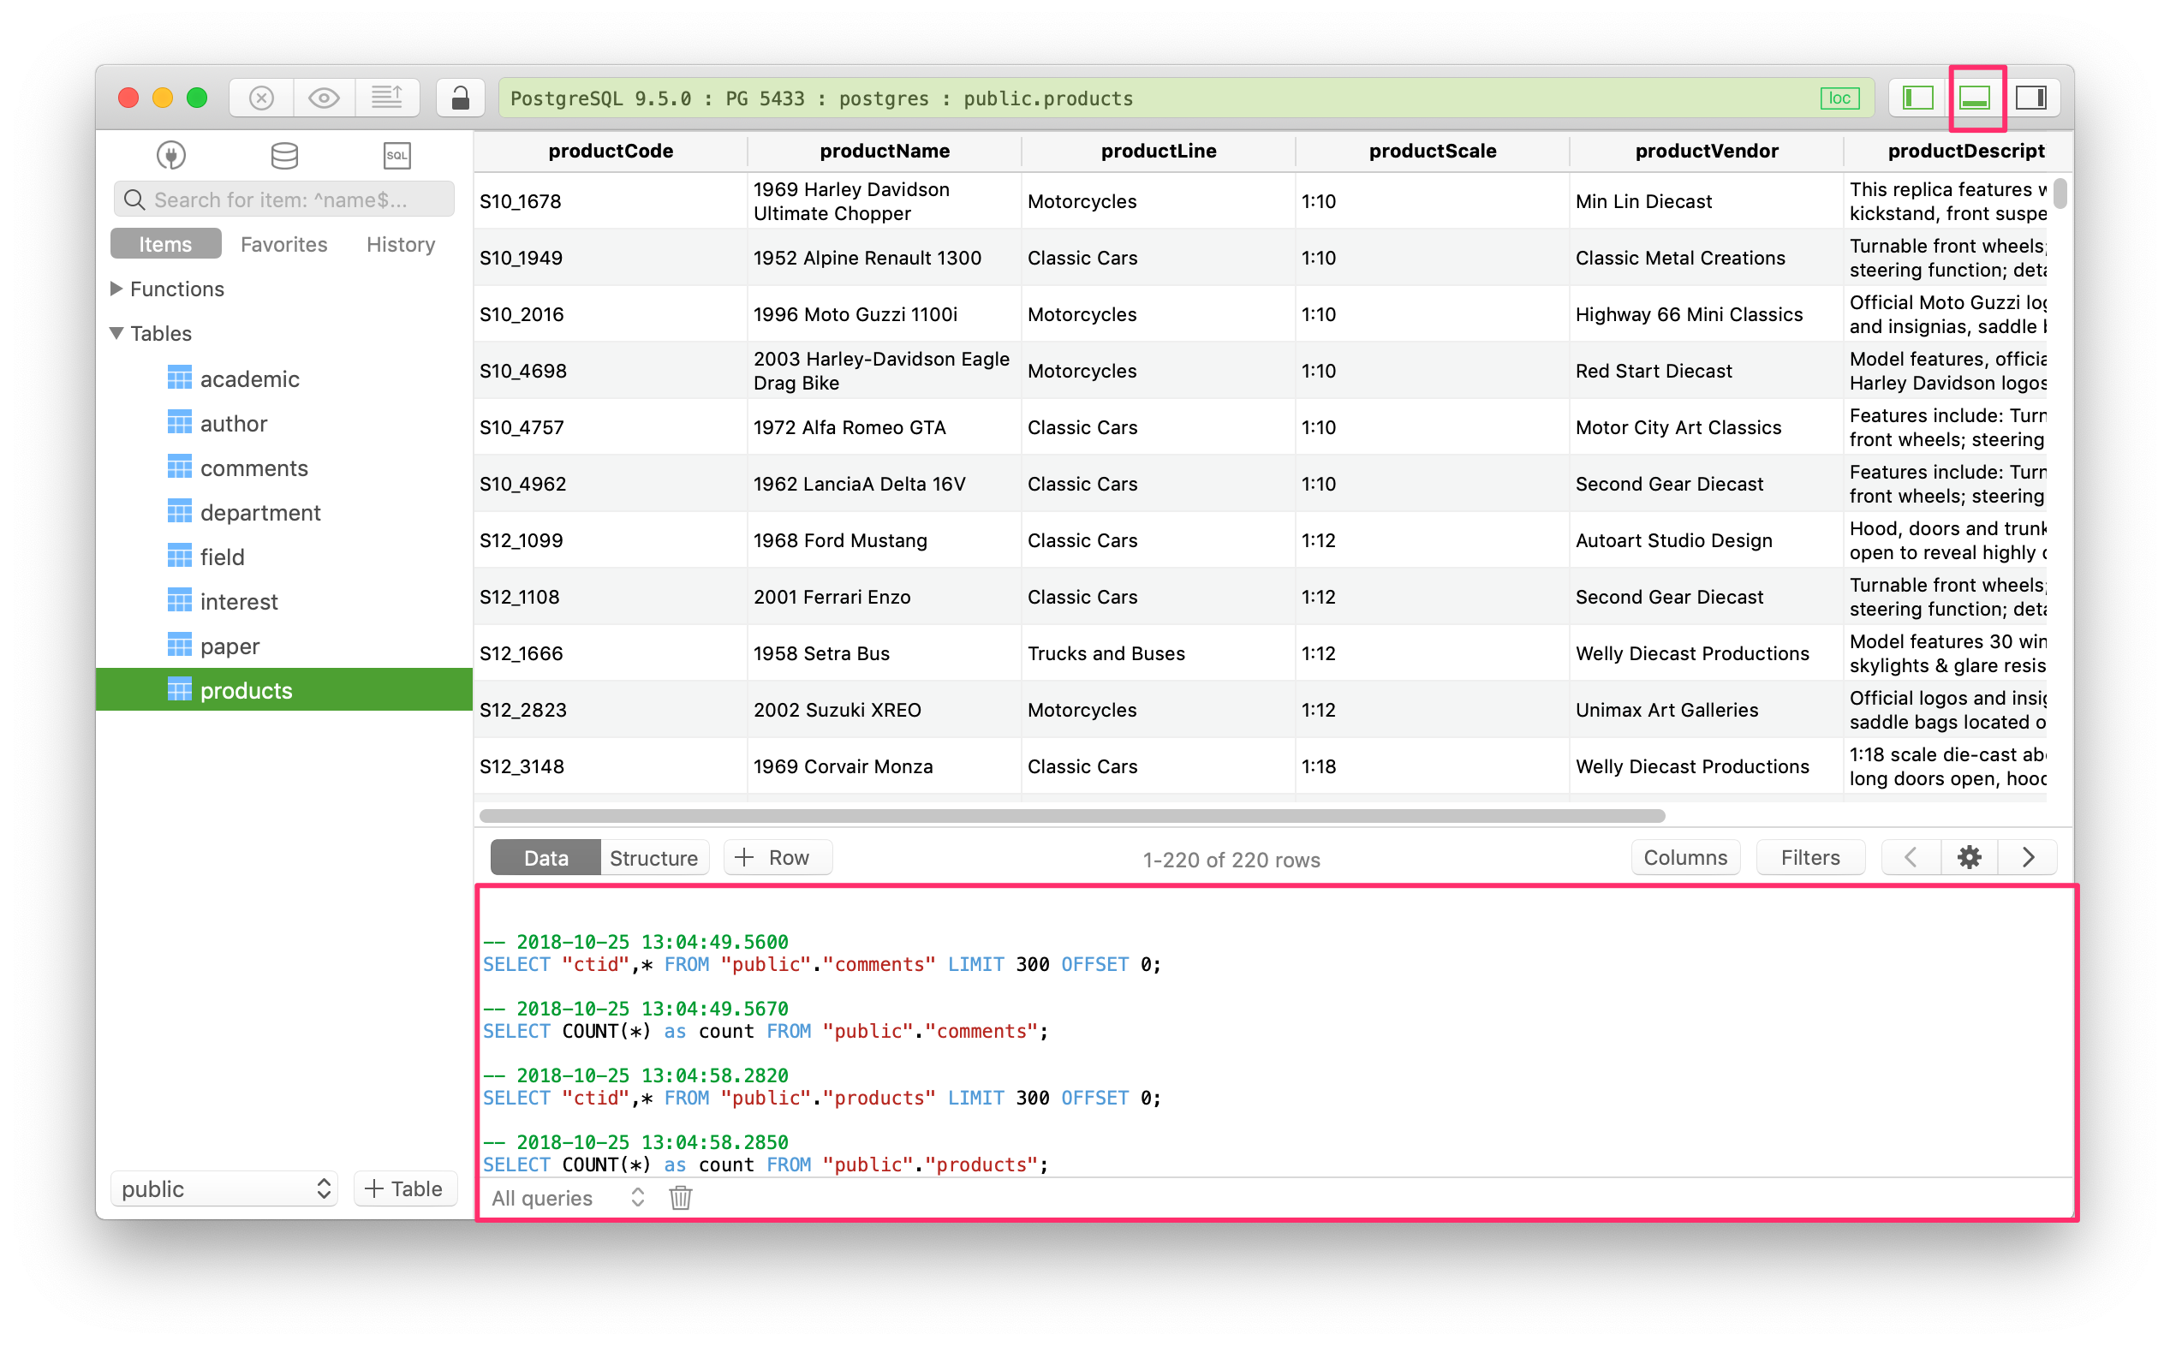Click the lock/security icon in toolbar

[x=461, y=96]
